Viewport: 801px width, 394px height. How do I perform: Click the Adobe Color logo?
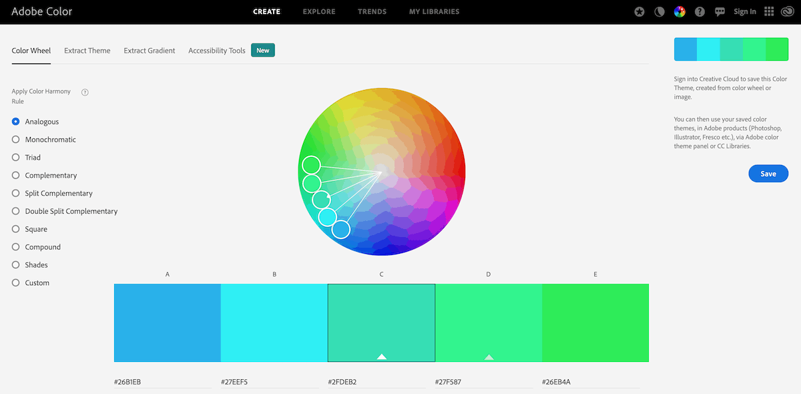click(x=42, y=11)
